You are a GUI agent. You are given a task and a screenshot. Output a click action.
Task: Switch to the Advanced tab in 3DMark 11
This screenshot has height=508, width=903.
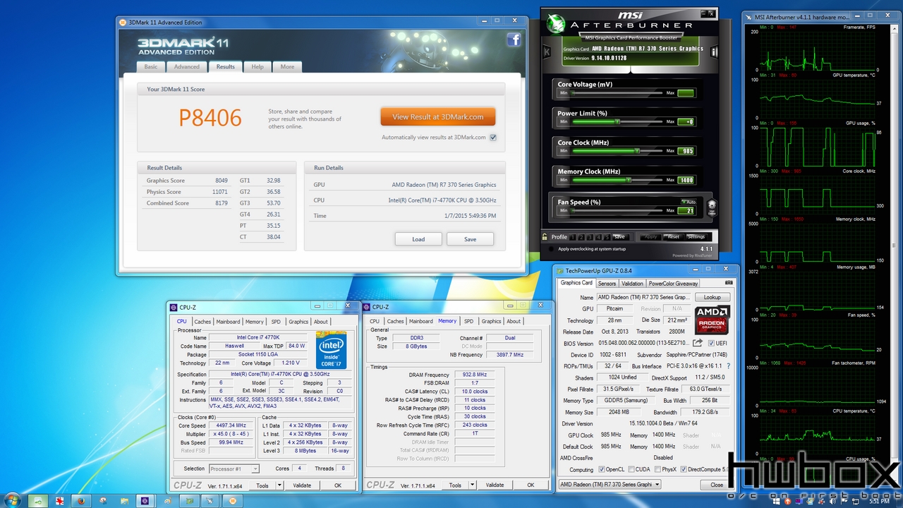[187, 67]
